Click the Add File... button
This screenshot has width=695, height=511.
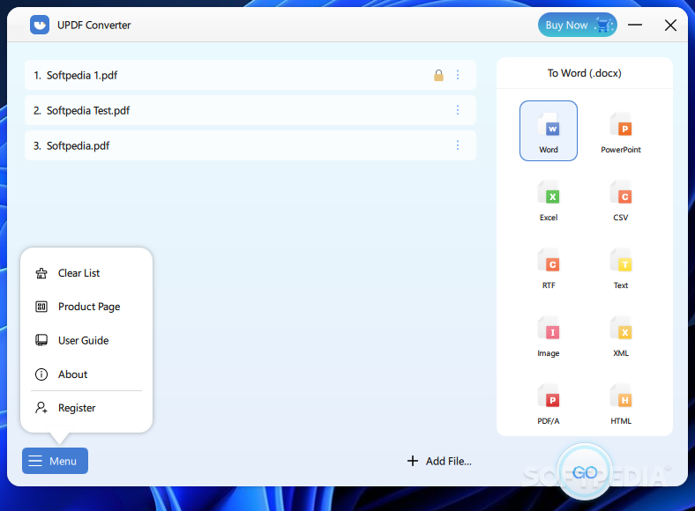(439, 461)
